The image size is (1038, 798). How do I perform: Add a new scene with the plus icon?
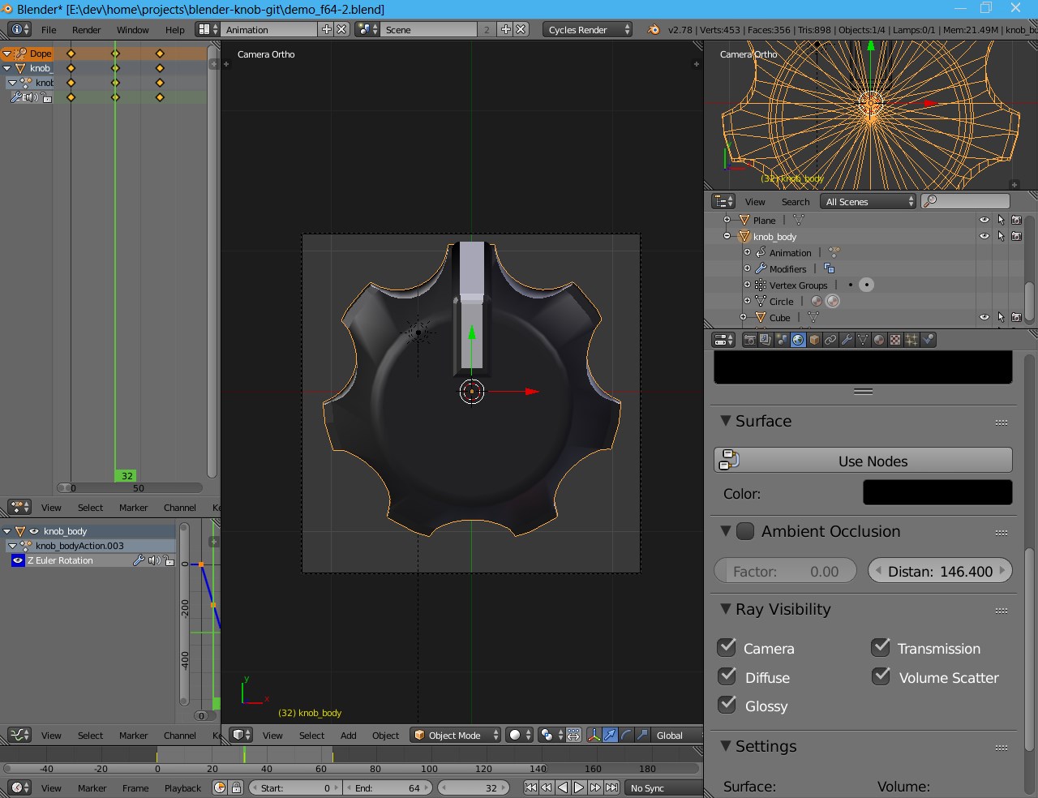(x=506, y=29)
